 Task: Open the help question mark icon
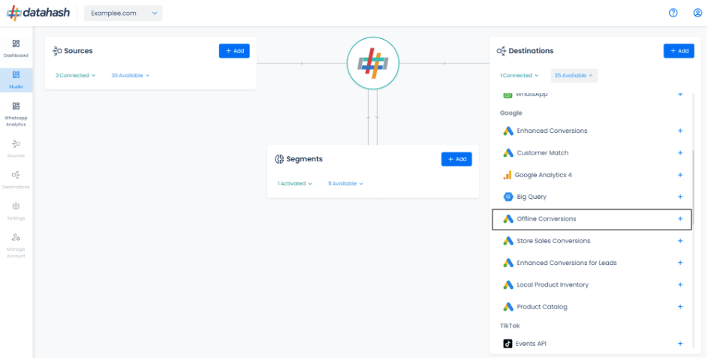673,13
